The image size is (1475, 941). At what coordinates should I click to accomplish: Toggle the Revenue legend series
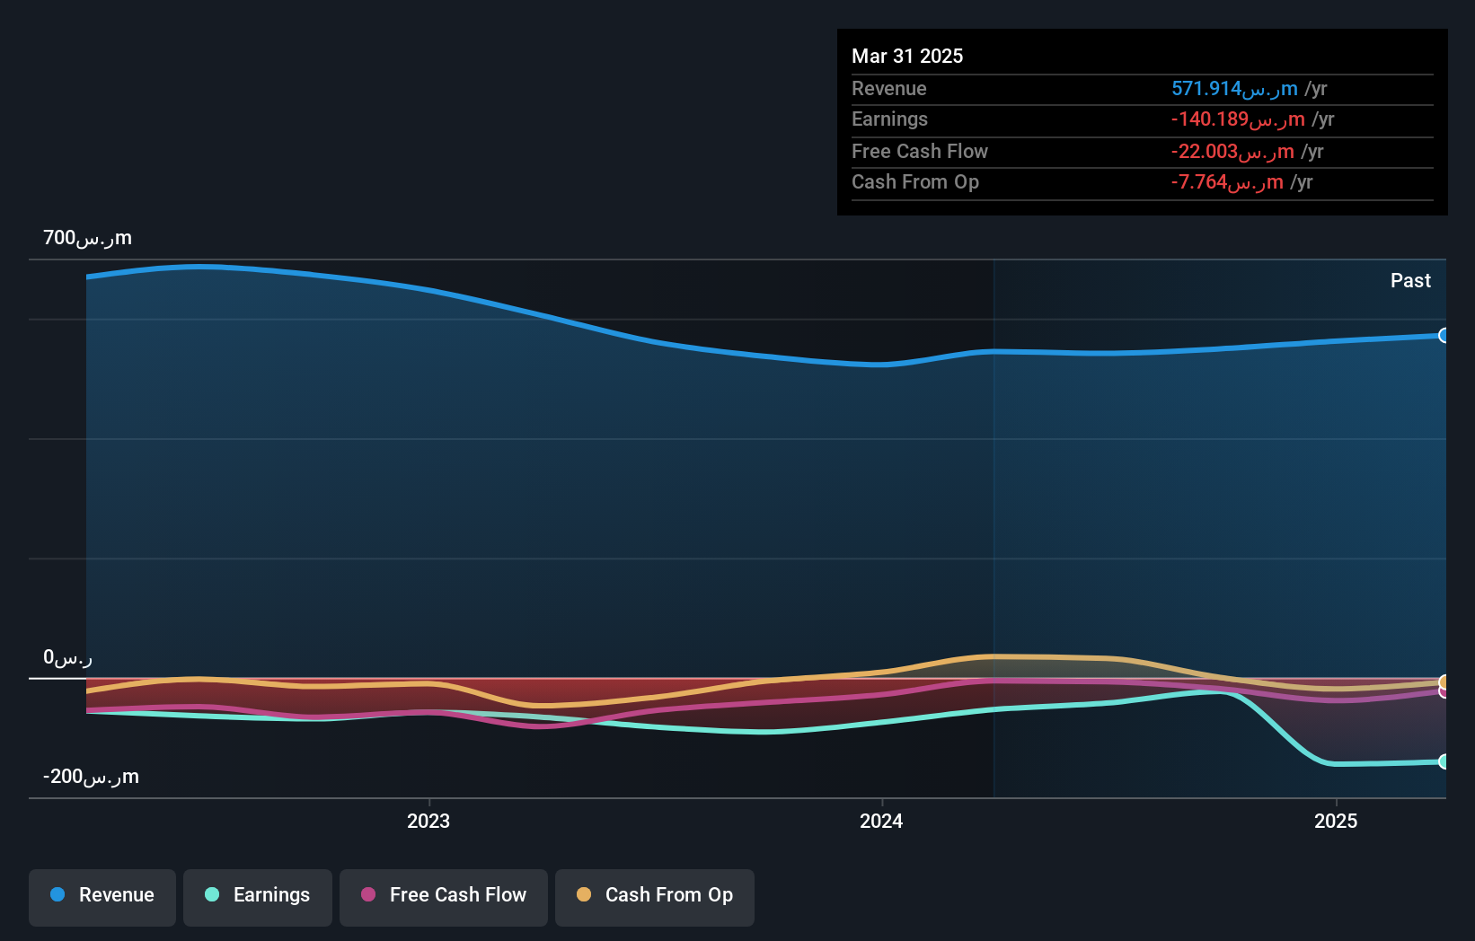(102, 897)
